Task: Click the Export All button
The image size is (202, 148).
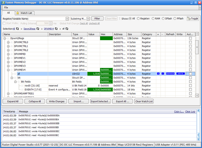Action: point(122,101)
